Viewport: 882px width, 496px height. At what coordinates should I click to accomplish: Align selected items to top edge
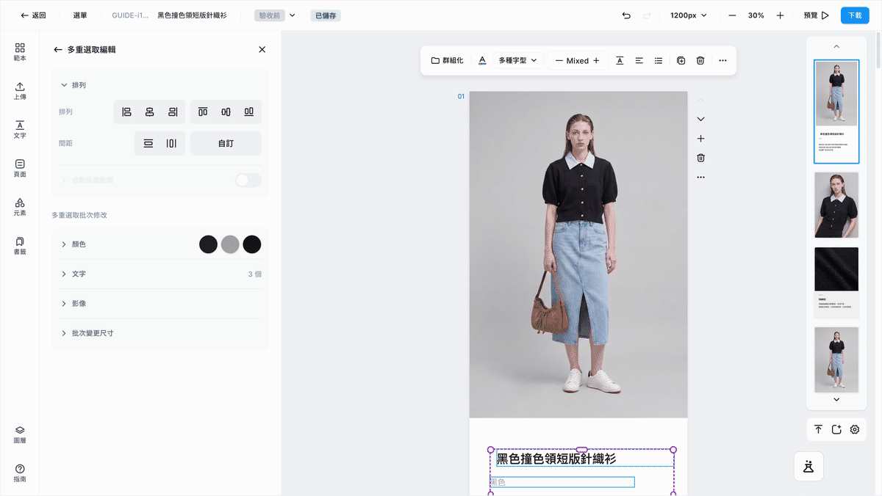203,112
